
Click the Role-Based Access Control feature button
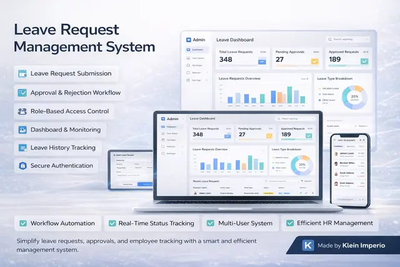[64, 111]
